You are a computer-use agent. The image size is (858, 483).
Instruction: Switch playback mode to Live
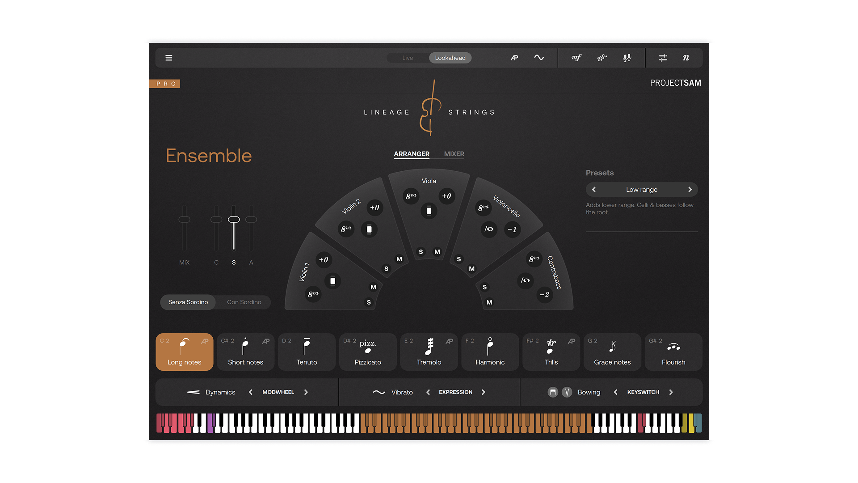[x=408, y=58]
